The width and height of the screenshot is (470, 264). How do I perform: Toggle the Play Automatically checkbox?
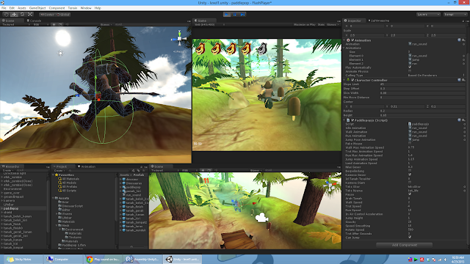(x=410, y=67)
